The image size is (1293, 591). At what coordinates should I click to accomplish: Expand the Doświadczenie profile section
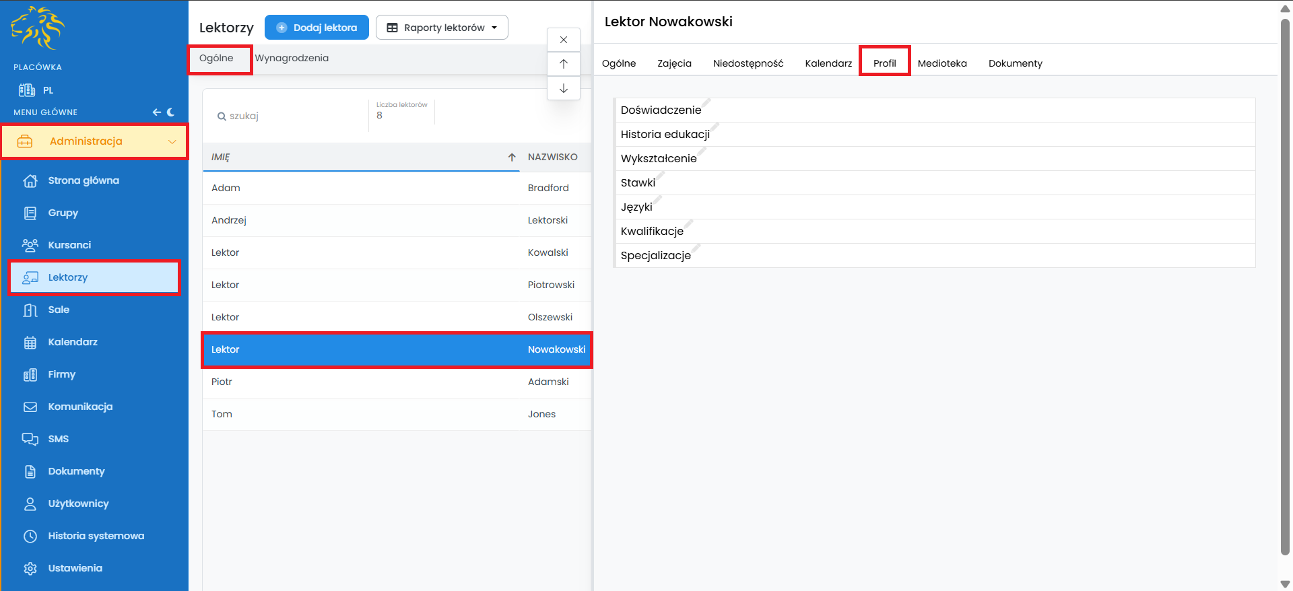(661, 110)
